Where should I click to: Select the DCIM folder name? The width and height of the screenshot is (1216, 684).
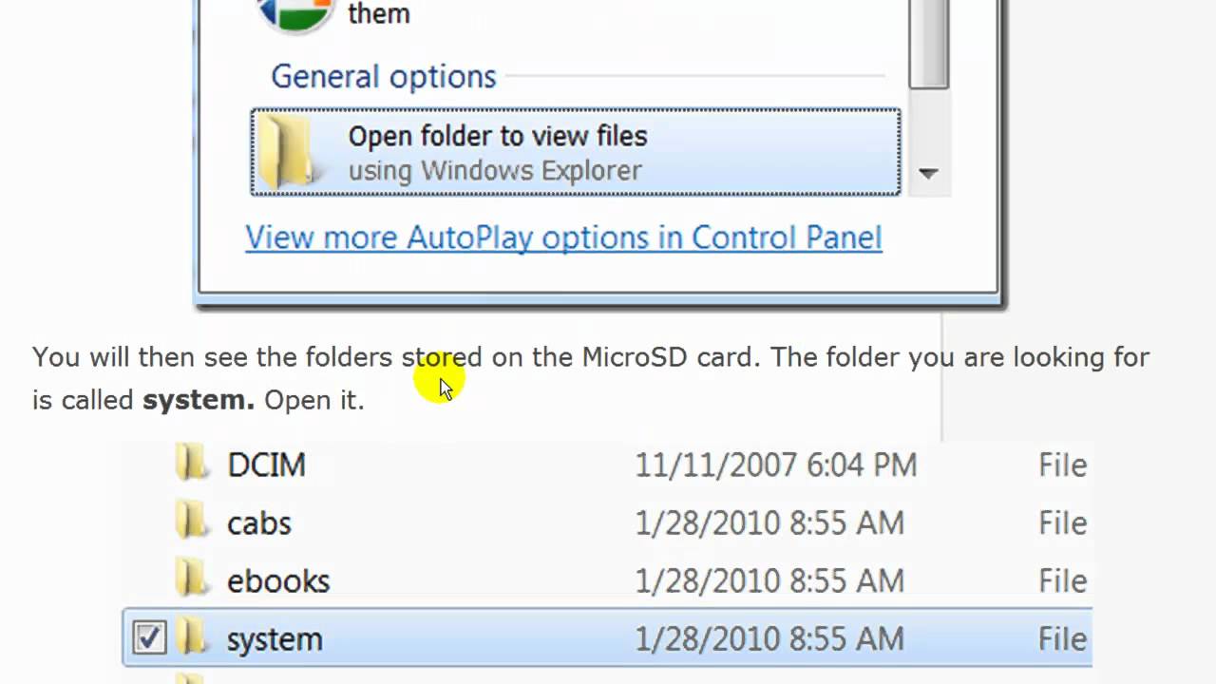coord(266,465)
